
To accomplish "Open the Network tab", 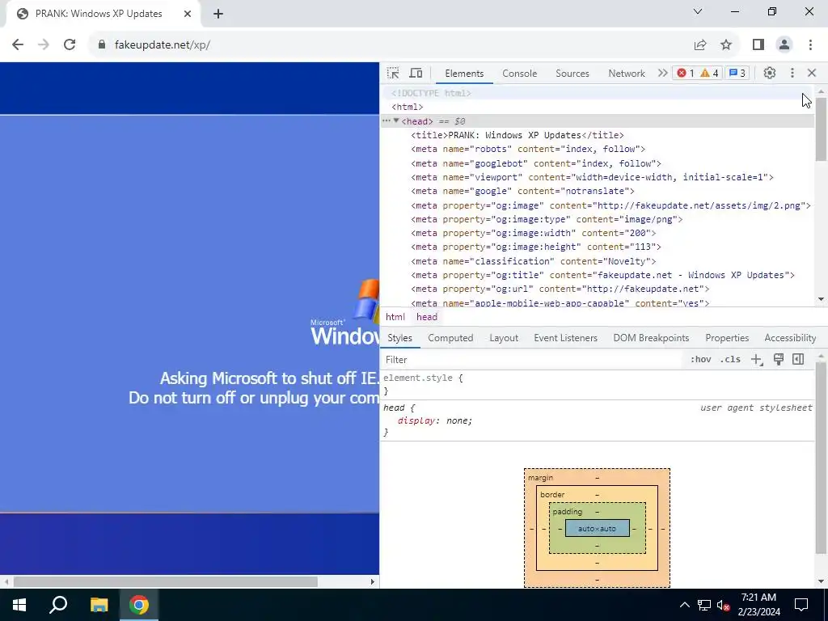I will point(627,74).
